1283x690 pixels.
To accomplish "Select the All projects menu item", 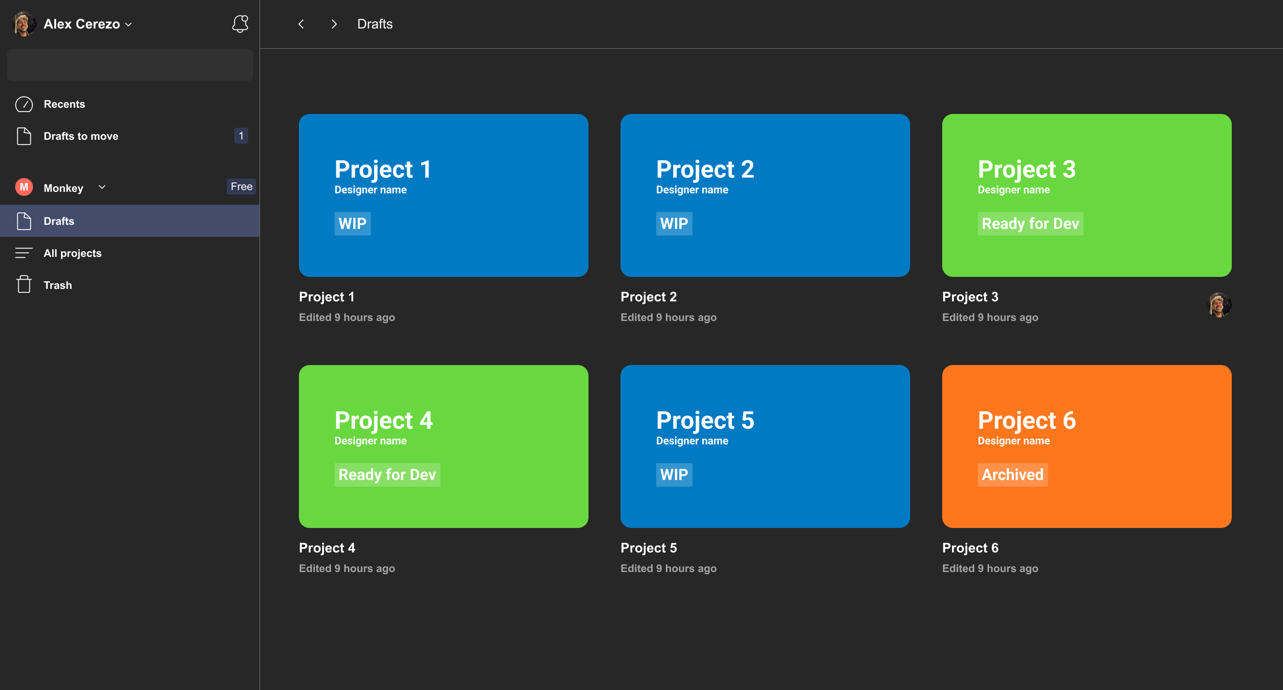I will pos(72,252).
